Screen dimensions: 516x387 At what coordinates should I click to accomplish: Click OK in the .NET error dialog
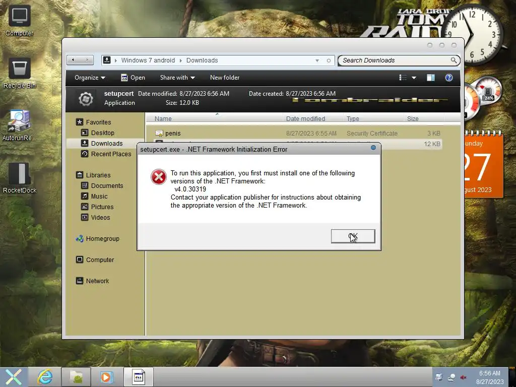click(353, 236)
